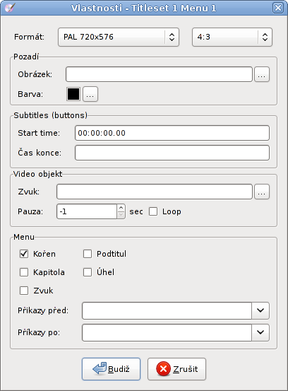Browse for Zvuk audio file
Image resolution: width=288 pixels, height=391 pixels.
click(262, 192)
